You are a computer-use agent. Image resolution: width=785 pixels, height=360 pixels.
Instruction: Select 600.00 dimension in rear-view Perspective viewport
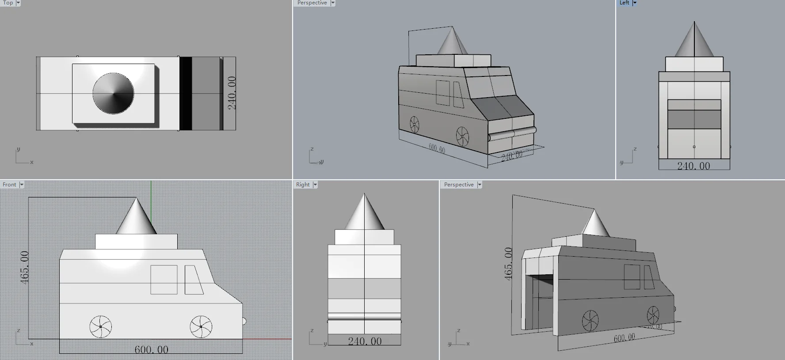tap(624, 338)
